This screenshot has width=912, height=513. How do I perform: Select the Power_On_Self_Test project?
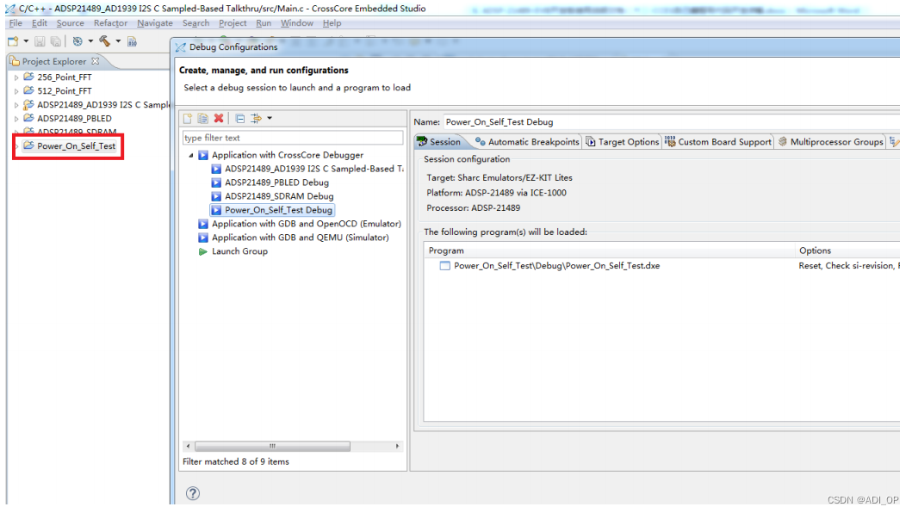coord(69,146)
